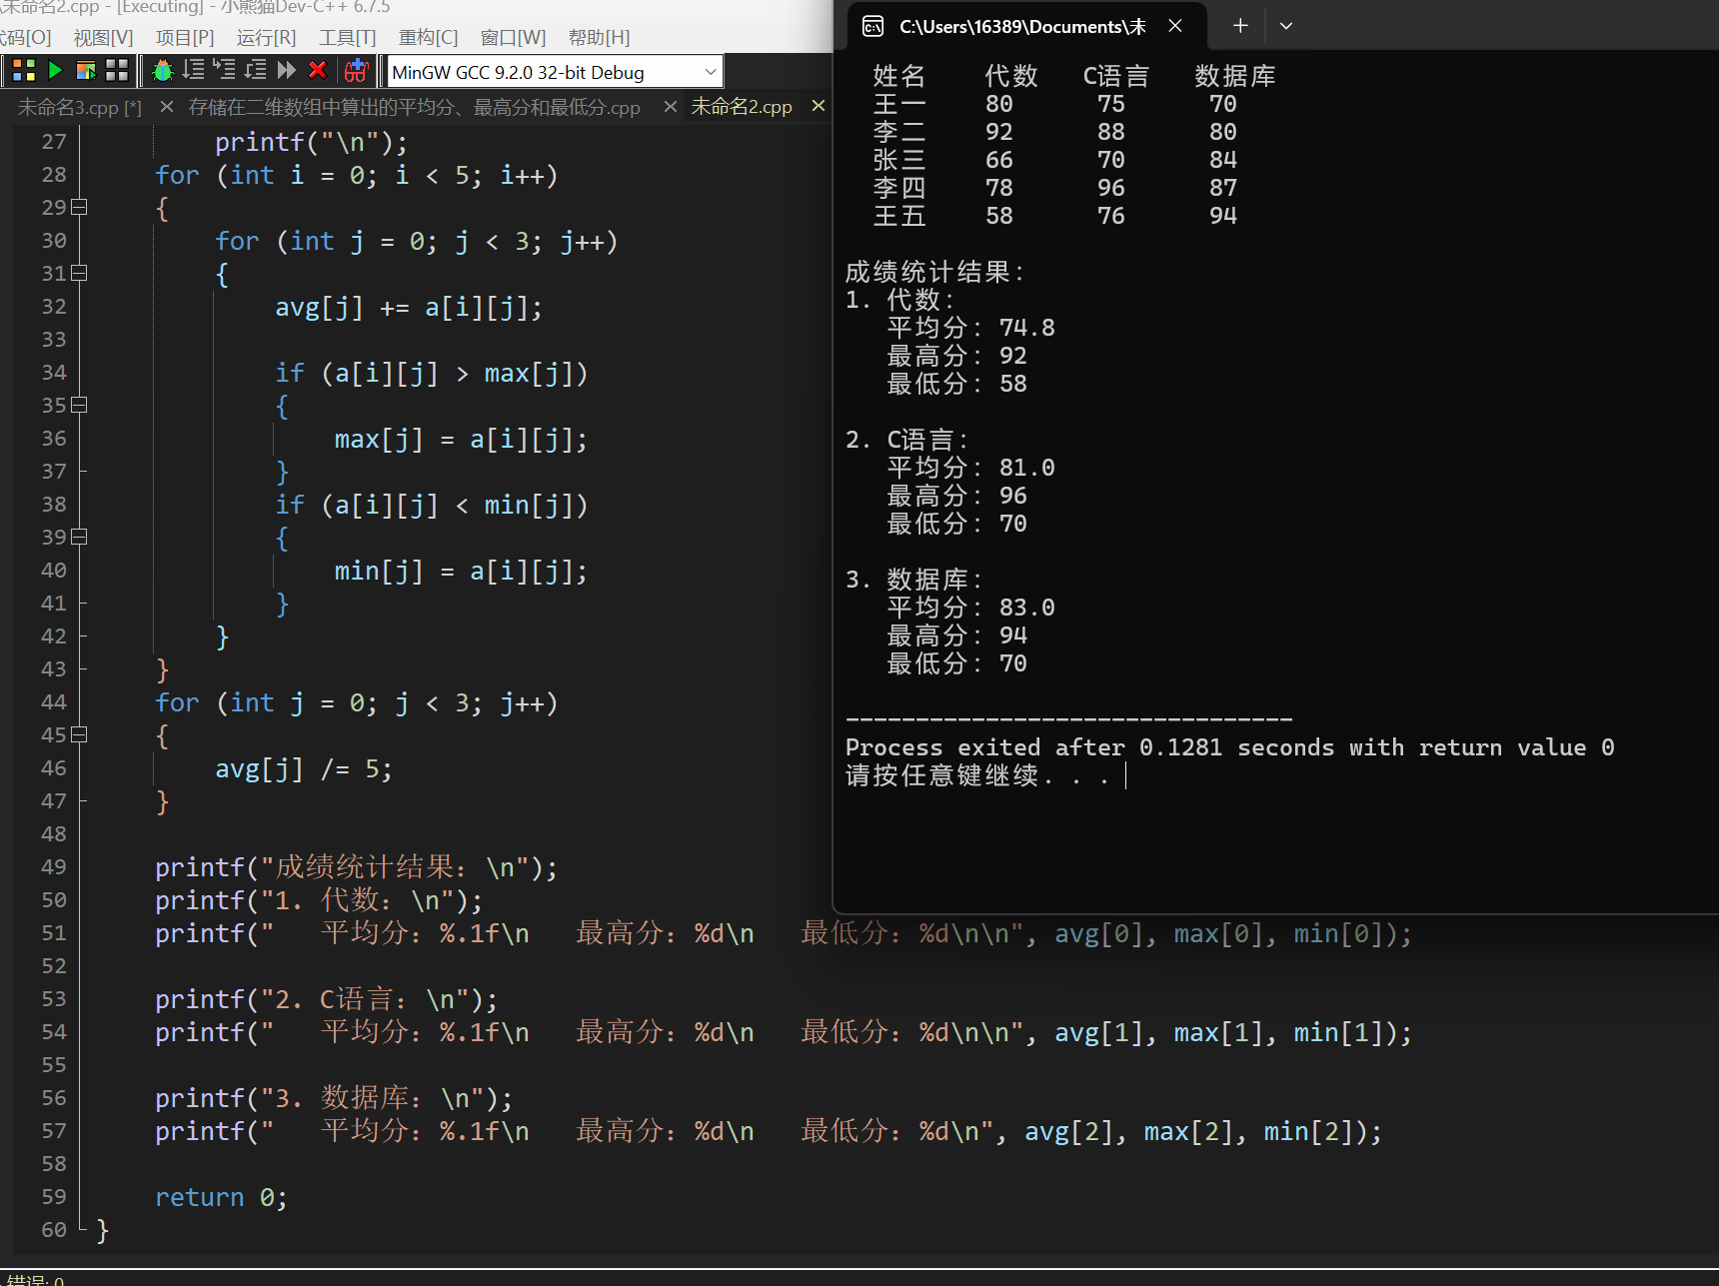The image size is (1719, 1286).
Task: Select the 未命名2.cpp editor tab
Action: click(742, 107)
